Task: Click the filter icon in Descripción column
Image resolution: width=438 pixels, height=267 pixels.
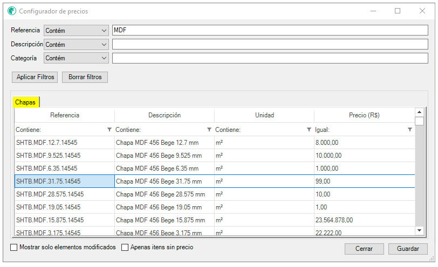Action: click(209, 130)
